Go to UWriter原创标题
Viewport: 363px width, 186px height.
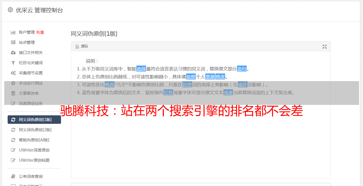click(34, 160)
